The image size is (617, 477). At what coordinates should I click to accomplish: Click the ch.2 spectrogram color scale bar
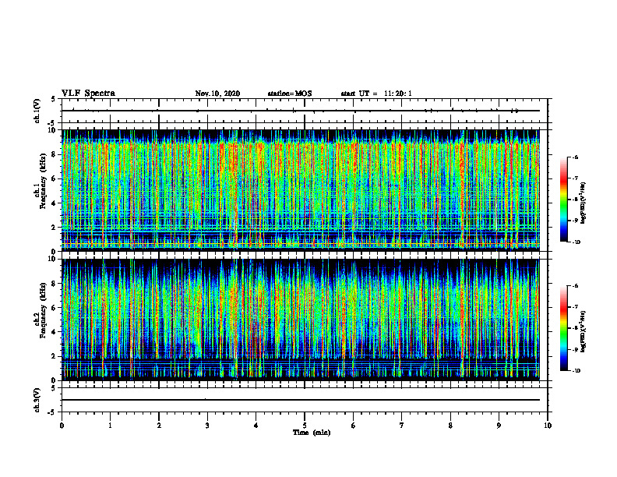564,328
